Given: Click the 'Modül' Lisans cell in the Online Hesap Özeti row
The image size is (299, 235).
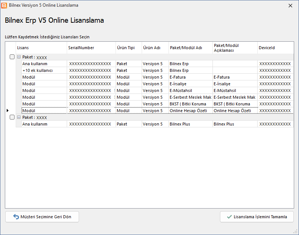Looking at the screenshot, I should click(x=44, y=111).
